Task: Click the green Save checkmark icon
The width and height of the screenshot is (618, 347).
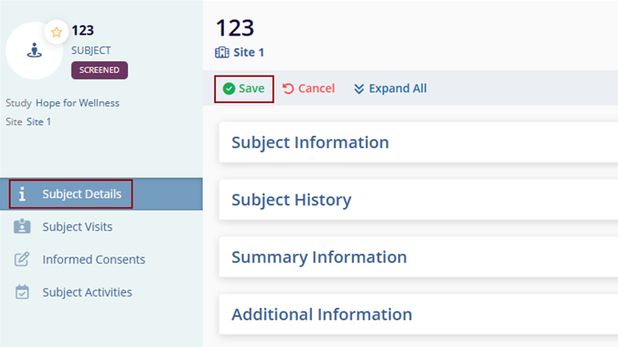Action: (x=229, y=89)
